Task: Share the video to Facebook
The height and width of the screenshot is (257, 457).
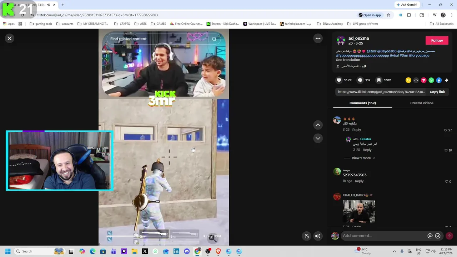Action: (439, 80)
